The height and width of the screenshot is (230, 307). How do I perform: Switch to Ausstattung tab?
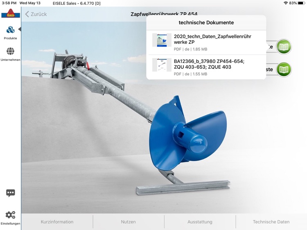tap(200, 222)
